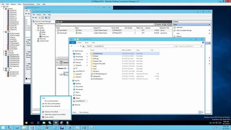Screen dimensions: 231x130
Task: Select Cluster Events in cluster tree
Action: (44, 41)
